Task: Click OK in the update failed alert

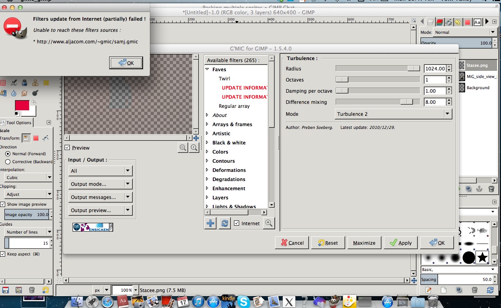Action: click(x=126, y=63)
